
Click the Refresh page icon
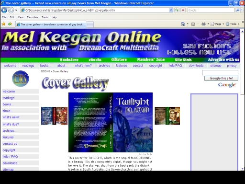(x=177, y=10)
